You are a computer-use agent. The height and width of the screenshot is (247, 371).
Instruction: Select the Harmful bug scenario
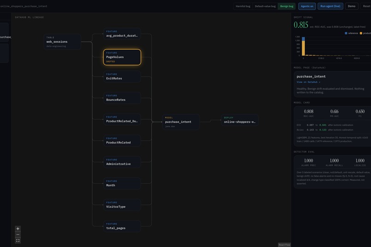coord(243,6)
